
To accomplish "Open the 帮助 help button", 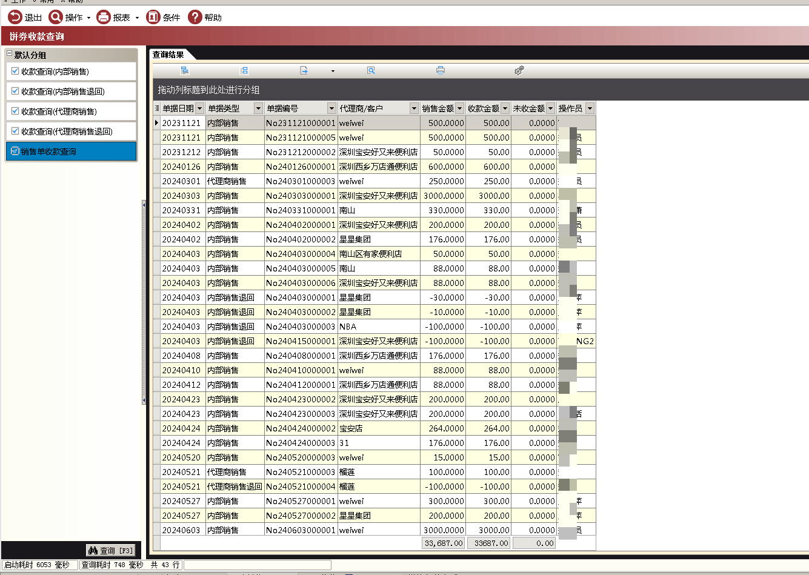I will (205, 18).
